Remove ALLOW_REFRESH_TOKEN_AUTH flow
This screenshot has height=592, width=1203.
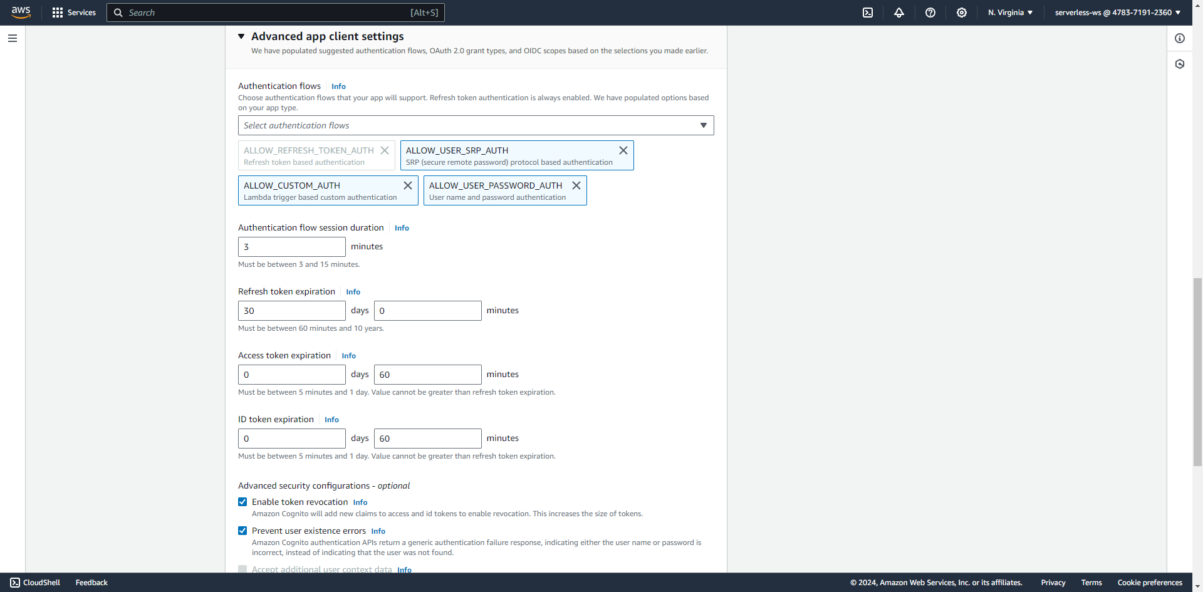[385, 150]
